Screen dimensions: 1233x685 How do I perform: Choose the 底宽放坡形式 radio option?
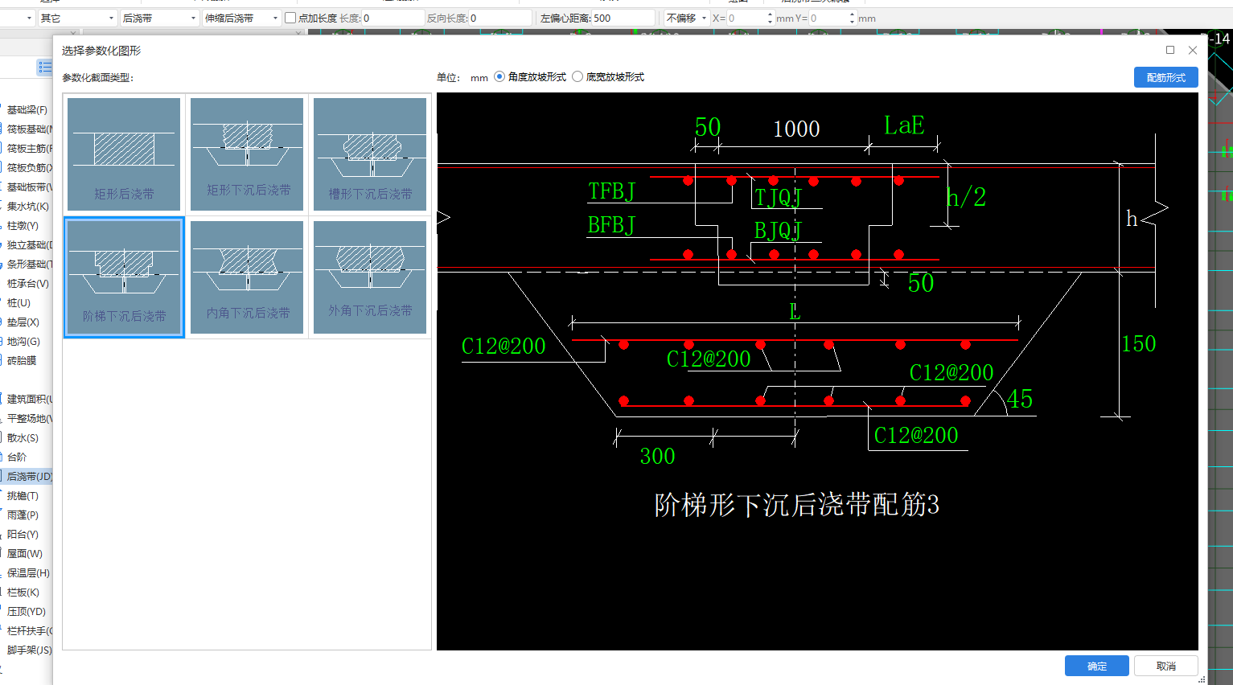click(x=608, y=77)
